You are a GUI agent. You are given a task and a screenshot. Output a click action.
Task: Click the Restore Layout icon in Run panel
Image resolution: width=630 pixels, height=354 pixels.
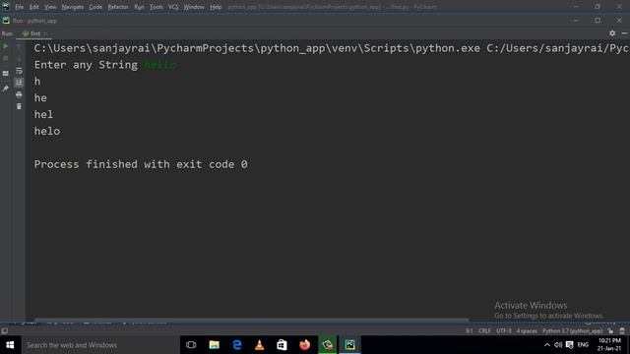(x=6, y=74)
